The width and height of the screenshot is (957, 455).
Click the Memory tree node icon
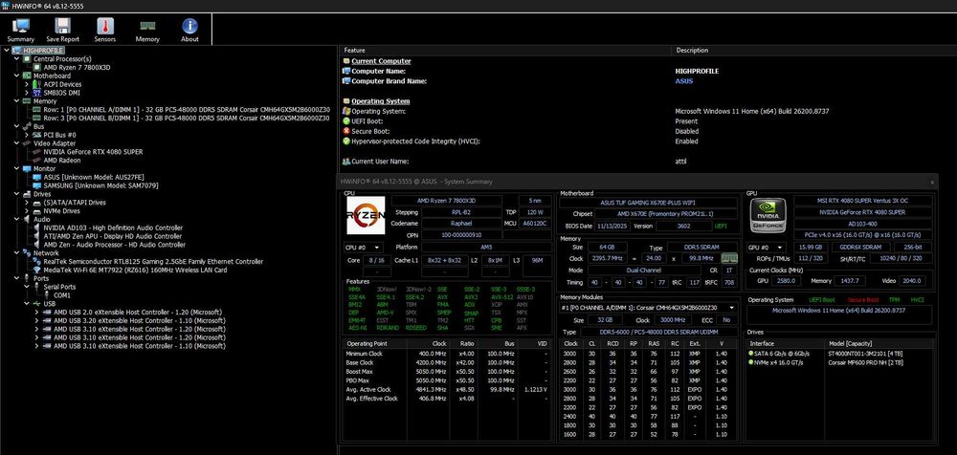[x=27, y=101]
